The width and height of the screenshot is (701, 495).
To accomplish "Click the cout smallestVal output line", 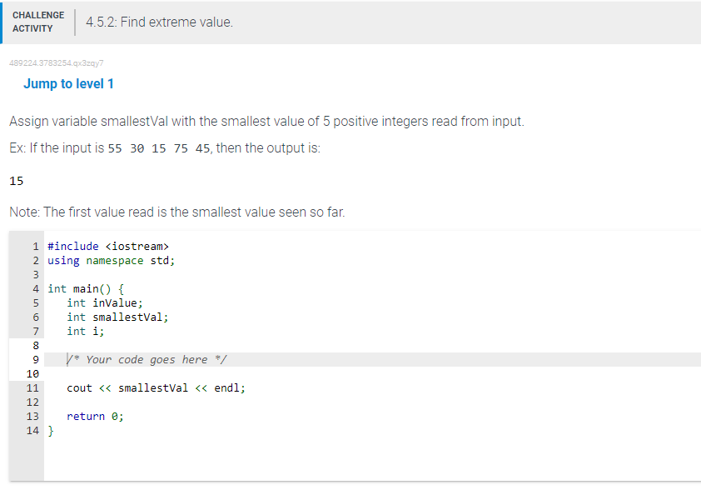I will click(156, 388).
